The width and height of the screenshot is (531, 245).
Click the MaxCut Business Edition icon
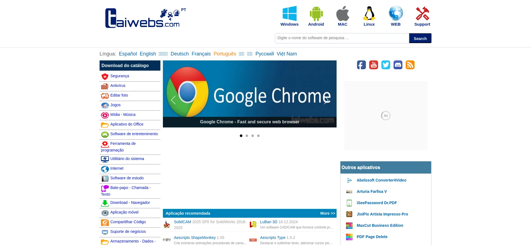349,225
